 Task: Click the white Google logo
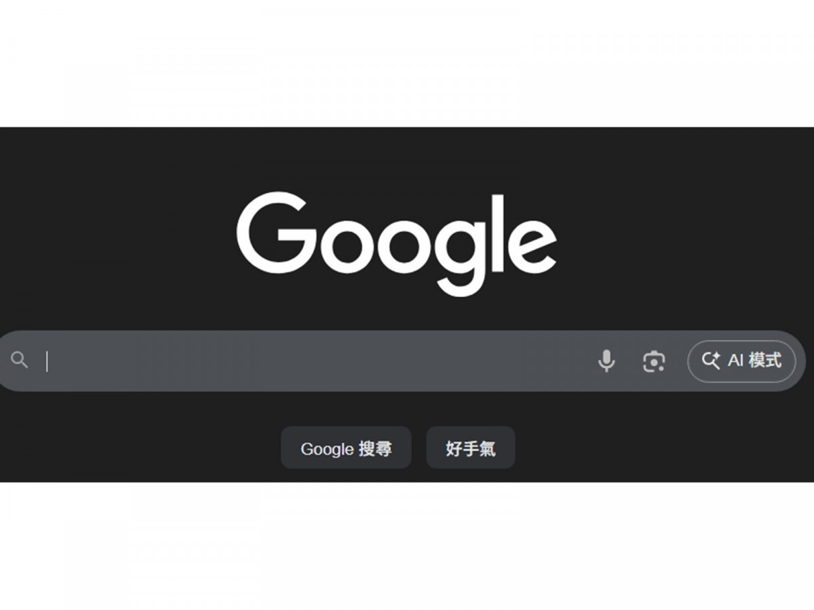(x=397, y=244)
